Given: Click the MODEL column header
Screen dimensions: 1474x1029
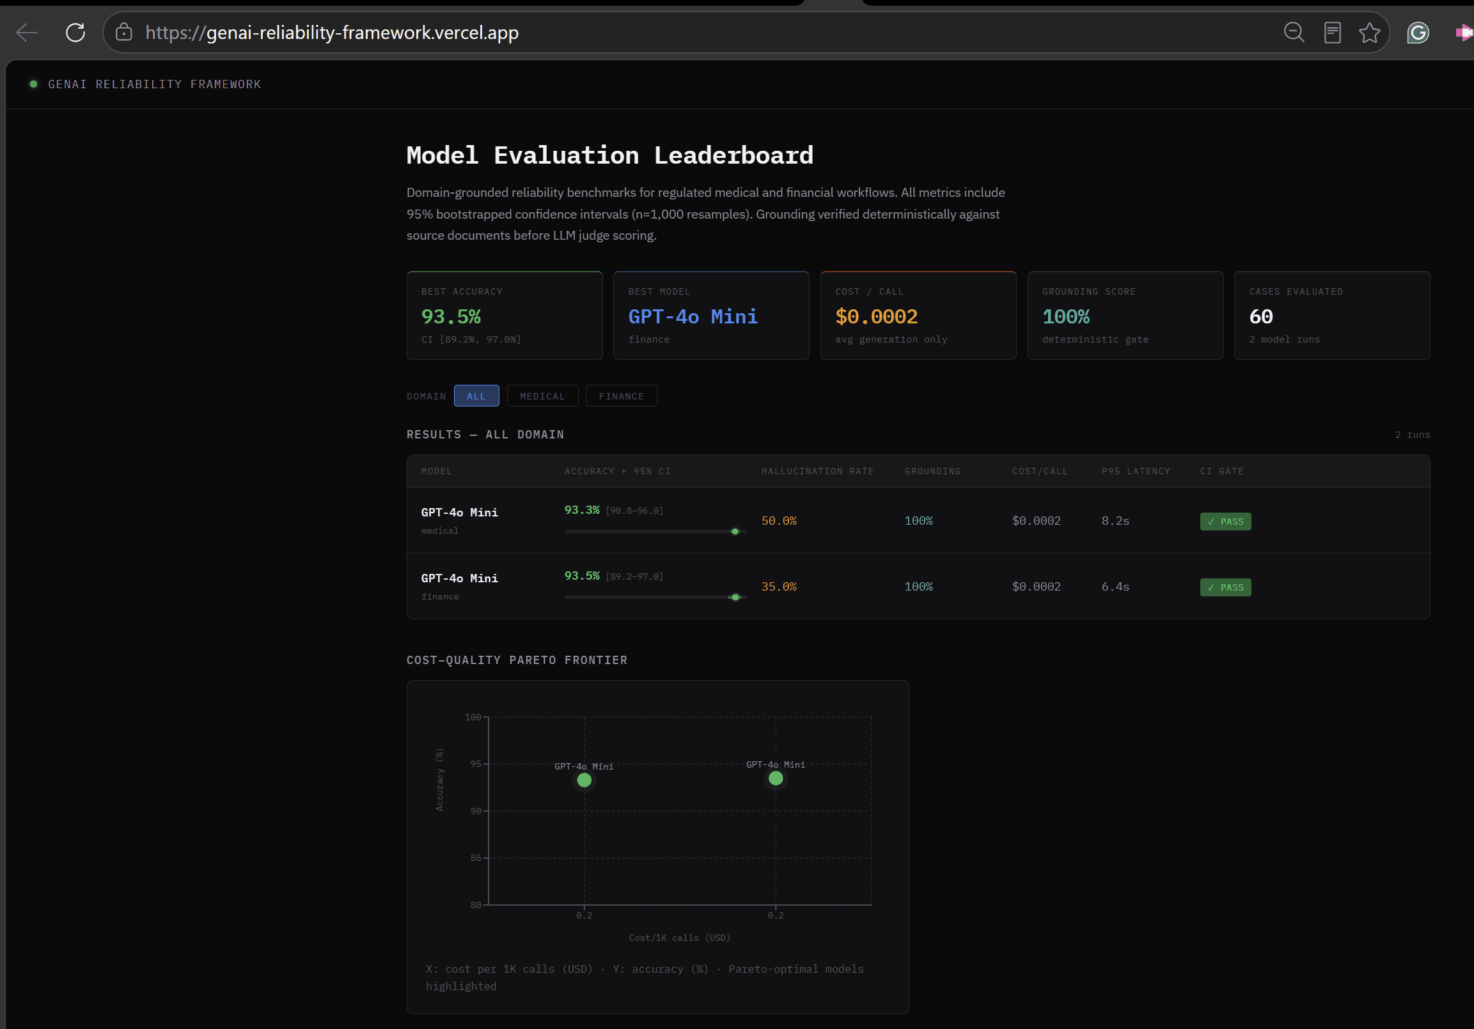Looking at the screenshot, I should pyautogui.click(x=437, y=472).
